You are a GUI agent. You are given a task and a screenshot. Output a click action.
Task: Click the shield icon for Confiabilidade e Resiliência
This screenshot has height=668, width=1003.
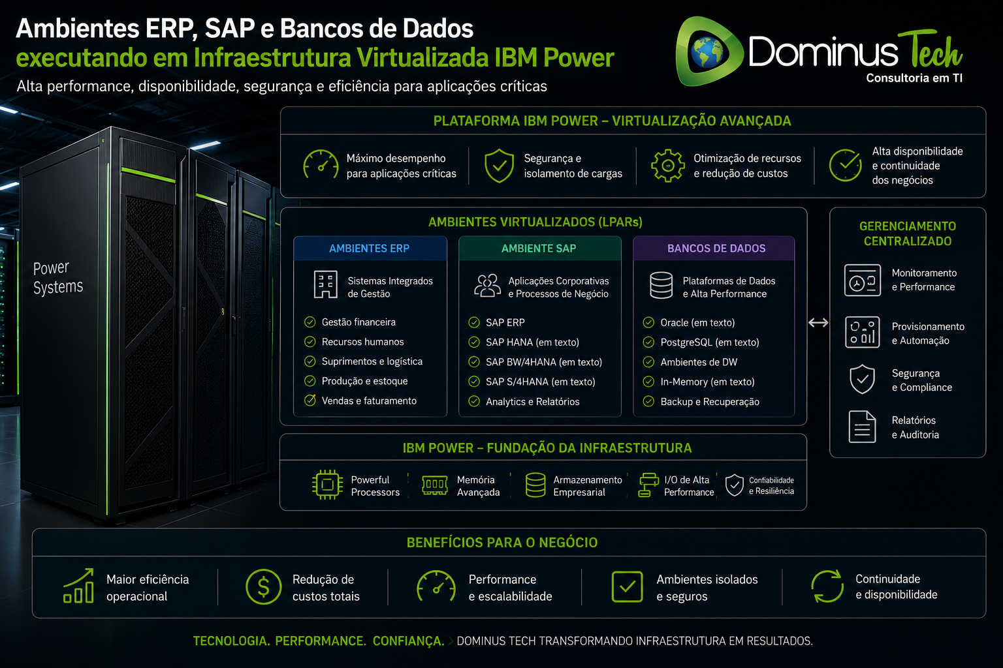[x=735, y=485]
